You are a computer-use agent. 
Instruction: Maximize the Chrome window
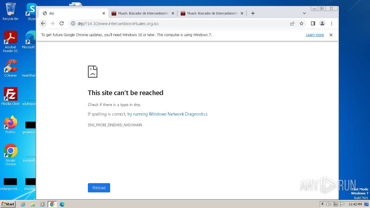(x=321, y=8)
